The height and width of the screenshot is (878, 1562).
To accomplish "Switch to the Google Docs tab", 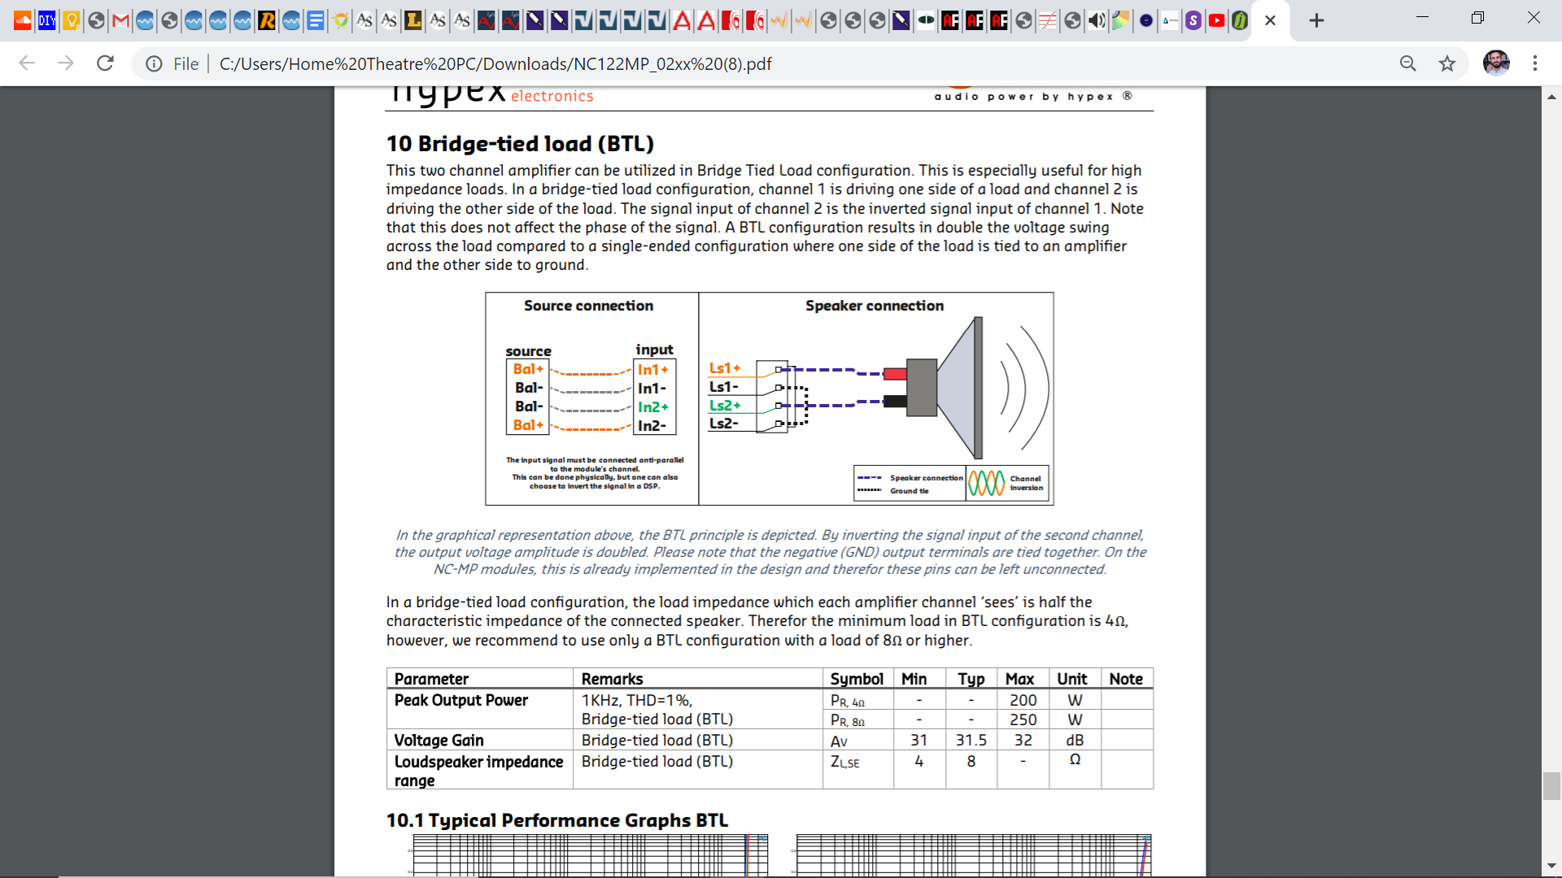I will click(x=316, y=21).
